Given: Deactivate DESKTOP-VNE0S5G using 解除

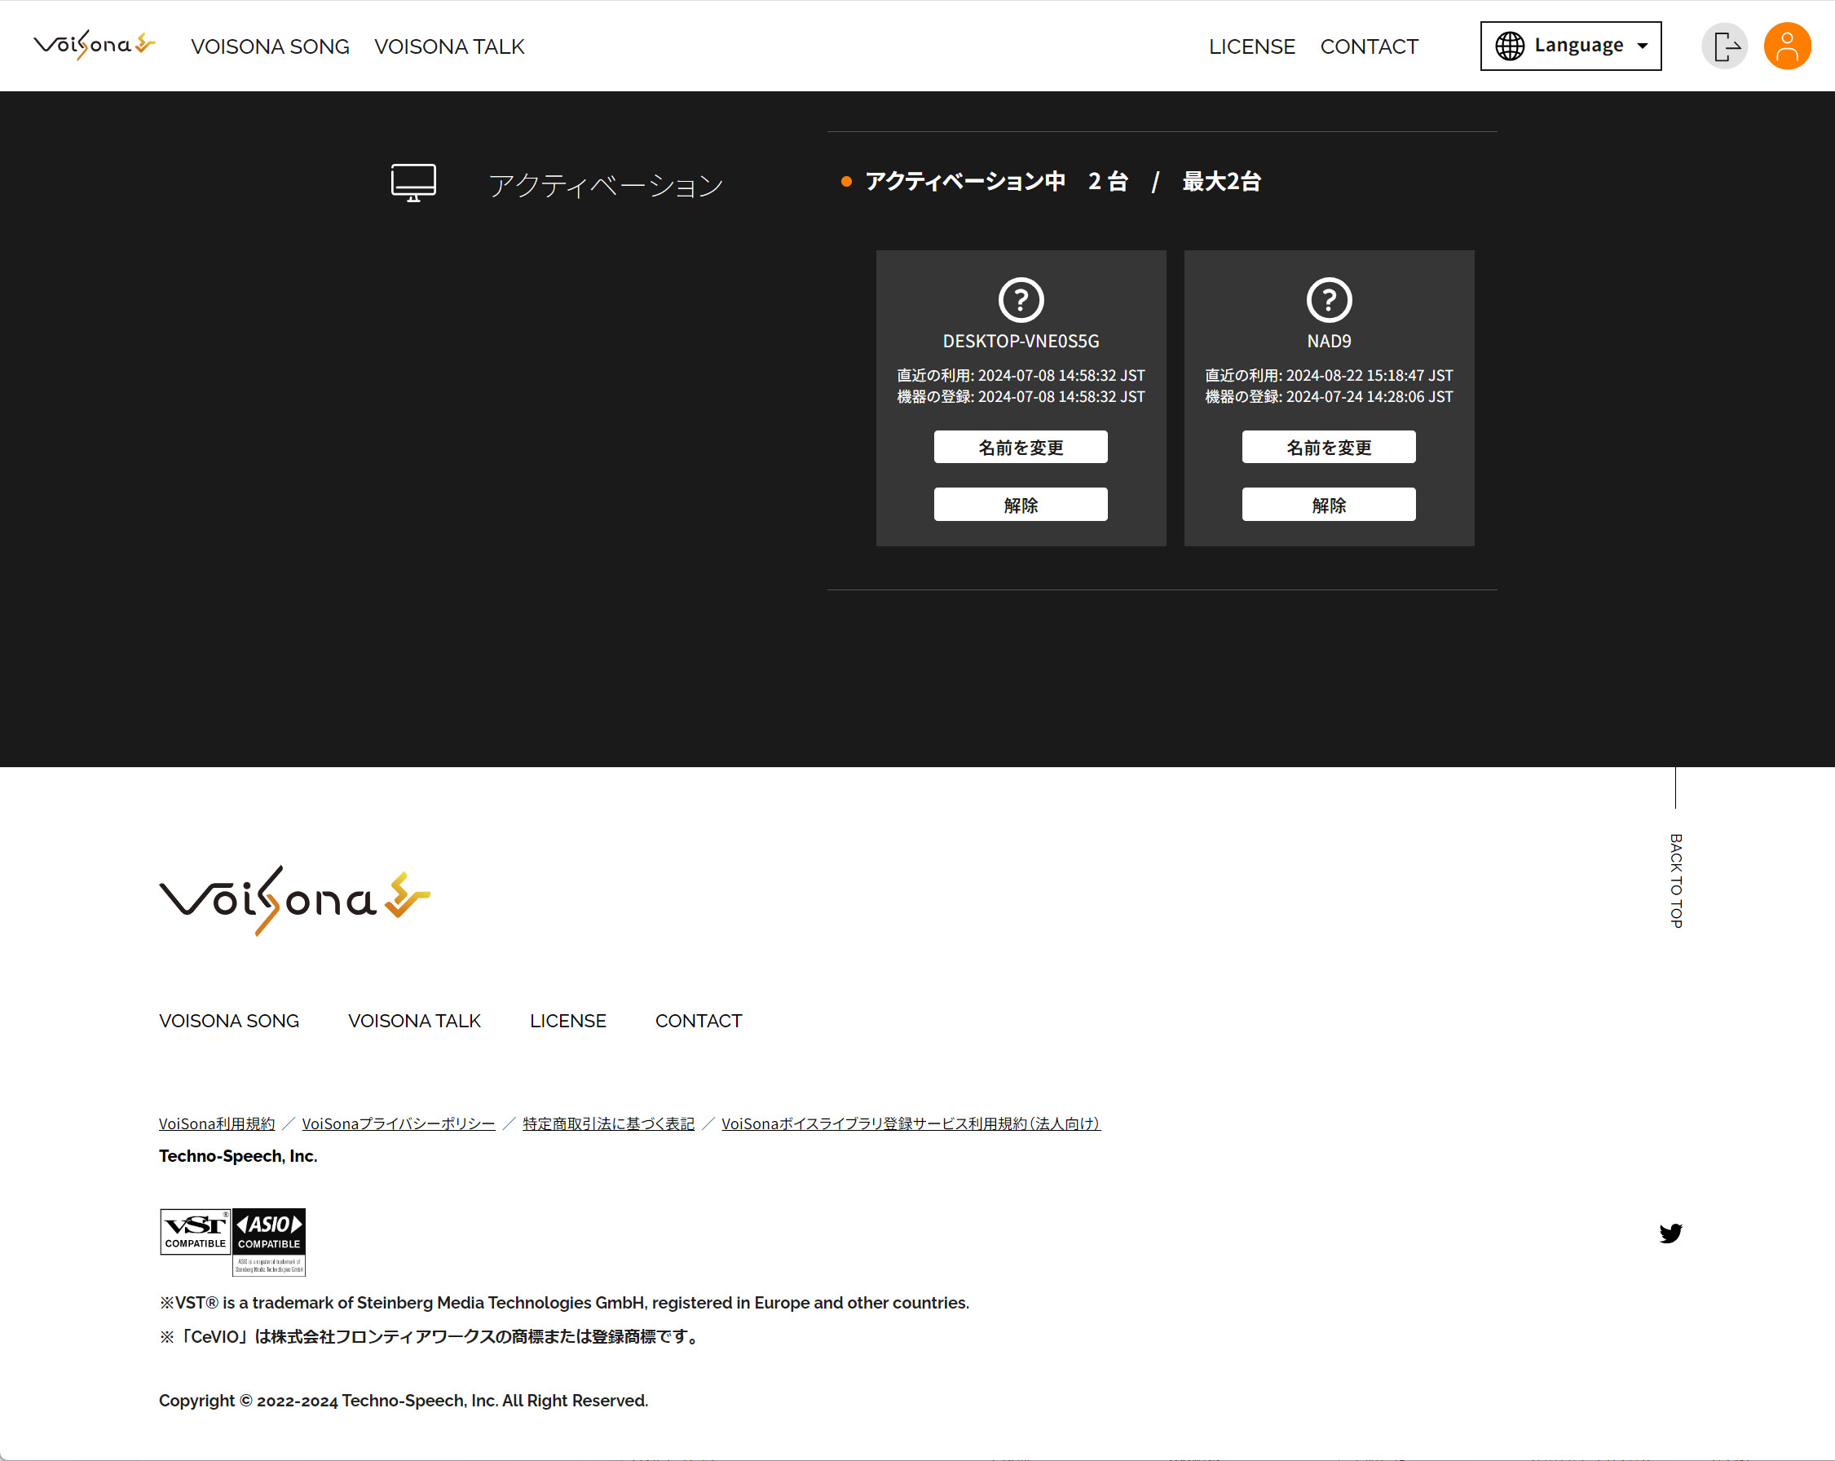Looking at the screenshot, I should tap(1021, 505).
